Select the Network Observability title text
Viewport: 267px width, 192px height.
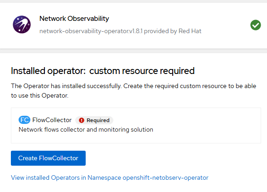click(x=74, y=19)
